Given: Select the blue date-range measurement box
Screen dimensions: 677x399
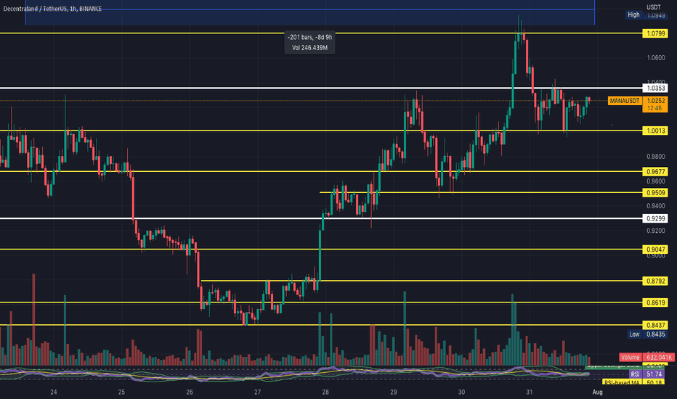Looking at the screenshot, I should pos(310,12).
